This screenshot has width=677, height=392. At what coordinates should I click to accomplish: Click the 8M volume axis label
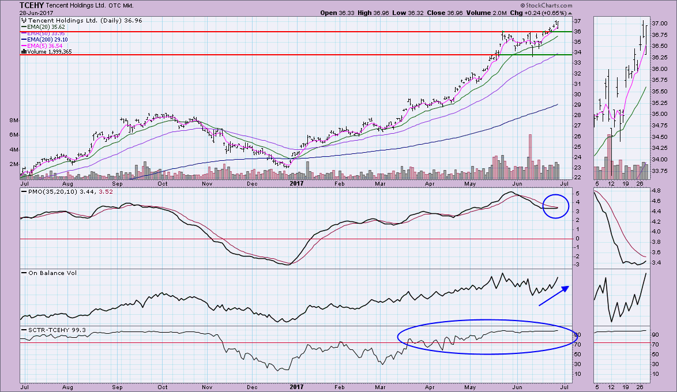click(14, 120)
